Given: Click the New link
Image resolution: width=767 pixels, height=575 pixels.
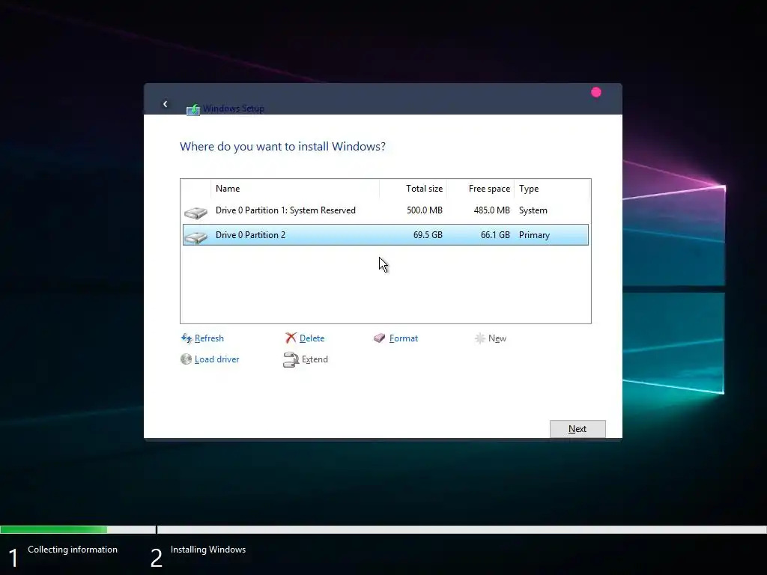Looking at the screenshot, I should point(497,338).
